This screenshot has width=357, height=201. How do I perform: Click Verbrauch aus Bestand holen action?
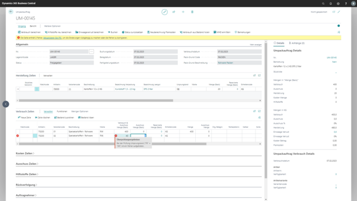coord(195,32)
